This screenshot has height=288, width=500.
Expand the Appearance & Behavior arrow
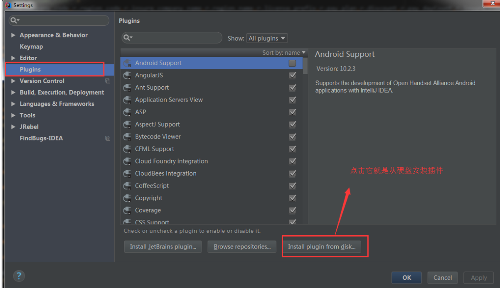pyautogui.click(x=13, y=35)
